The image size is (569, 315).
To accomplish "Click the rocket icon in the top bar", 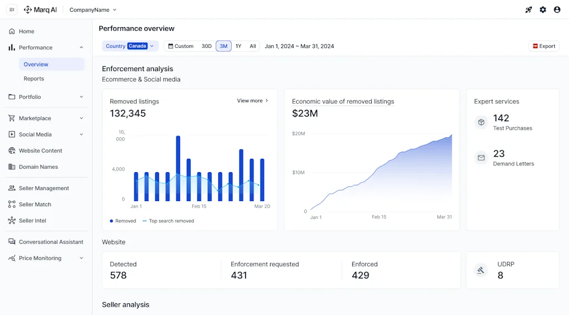I will (x=528, y=9).
